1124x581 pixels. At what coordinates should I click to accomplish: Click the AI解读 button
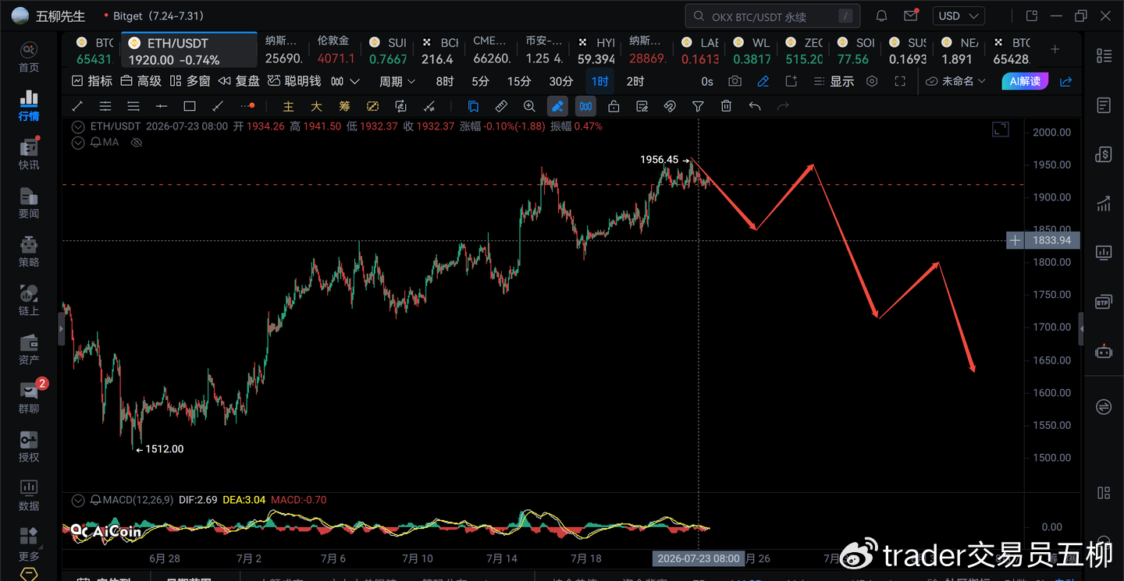(x=1026, y=81)
